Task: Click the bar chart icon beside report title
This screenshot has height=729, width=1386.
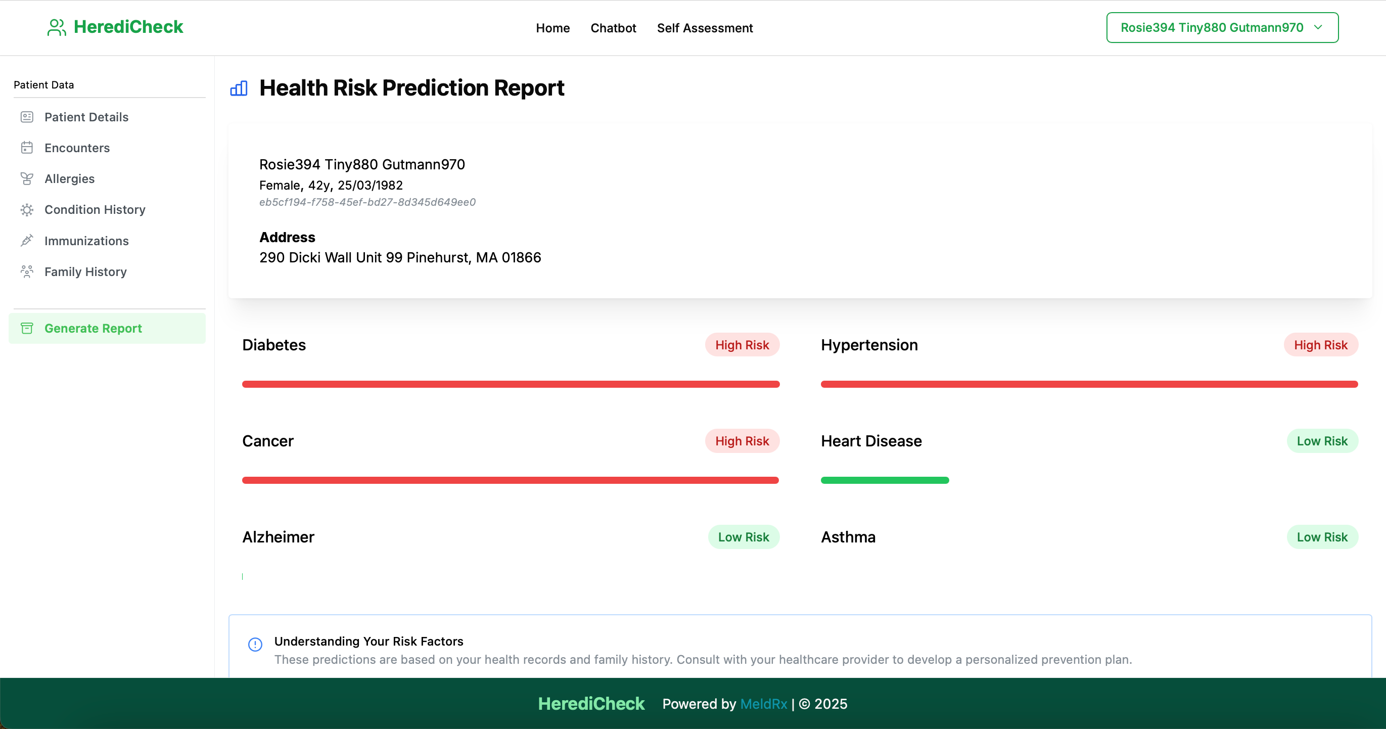Action: [x=239, y=88]
